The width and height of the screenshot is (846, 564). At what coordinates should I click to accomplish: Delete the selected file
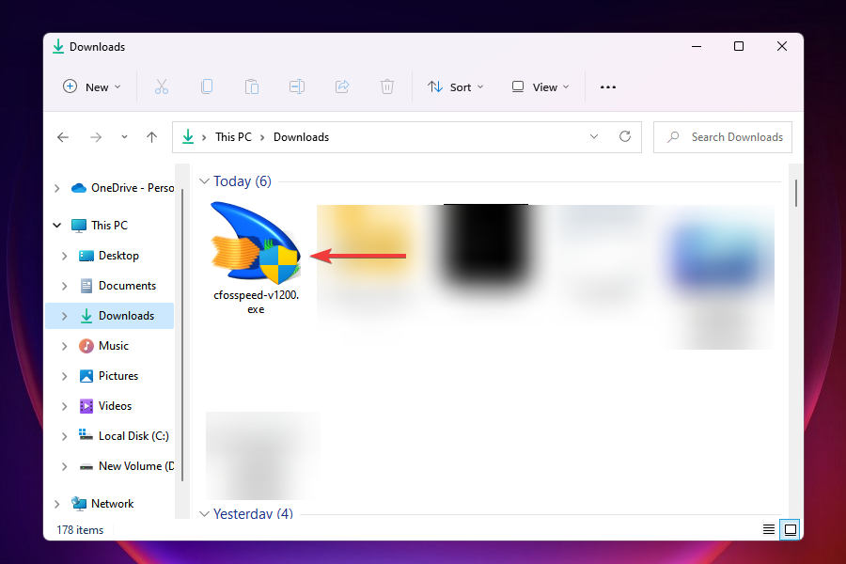point(387,86)
